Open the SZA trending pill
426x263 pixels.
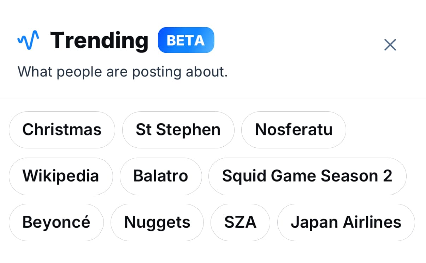(240, 222)
